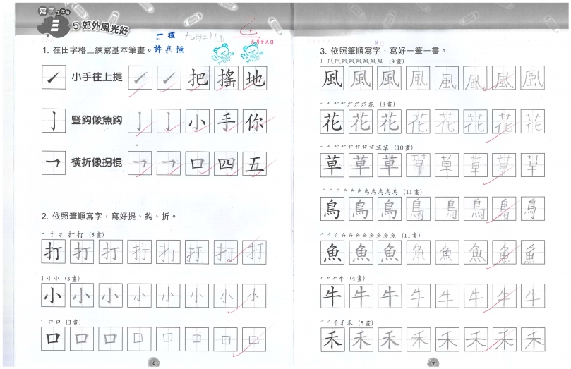Screen dimensions: 571x369
Task: Click the horizontal turn stroke example box
Action: [54, 163]
